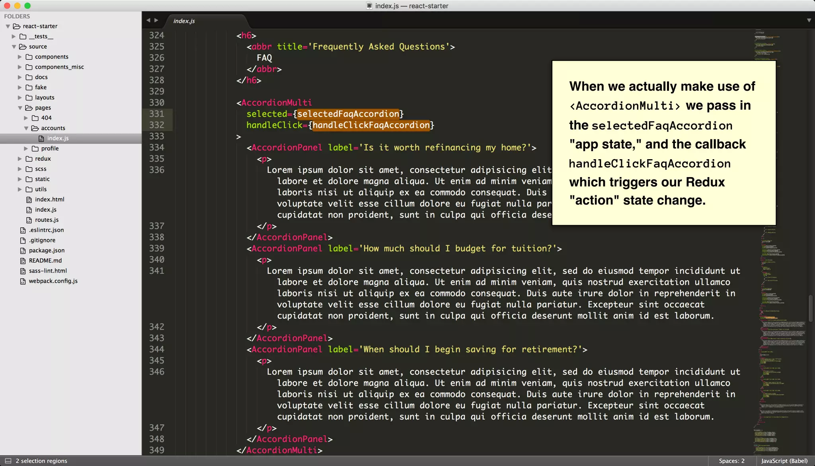Viewport: 815px width, 466px height.
Task: Click the .eslintrc.json file icon
Action: click(23, 230)
